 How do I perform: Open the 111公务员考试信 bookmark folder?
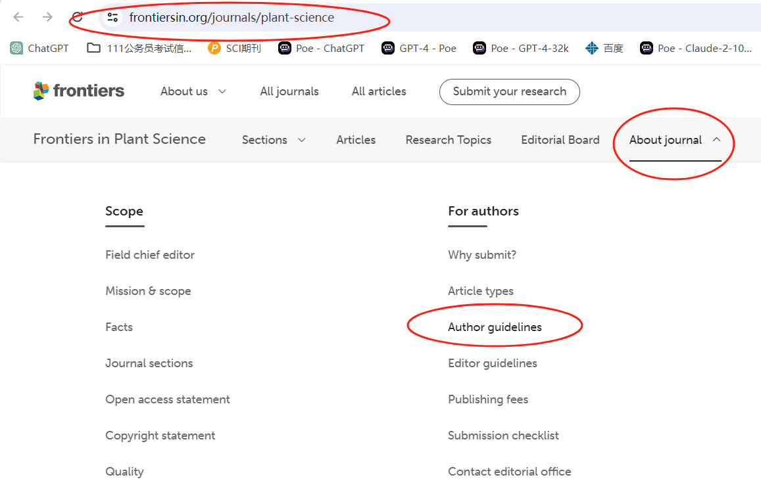(139, 48)
